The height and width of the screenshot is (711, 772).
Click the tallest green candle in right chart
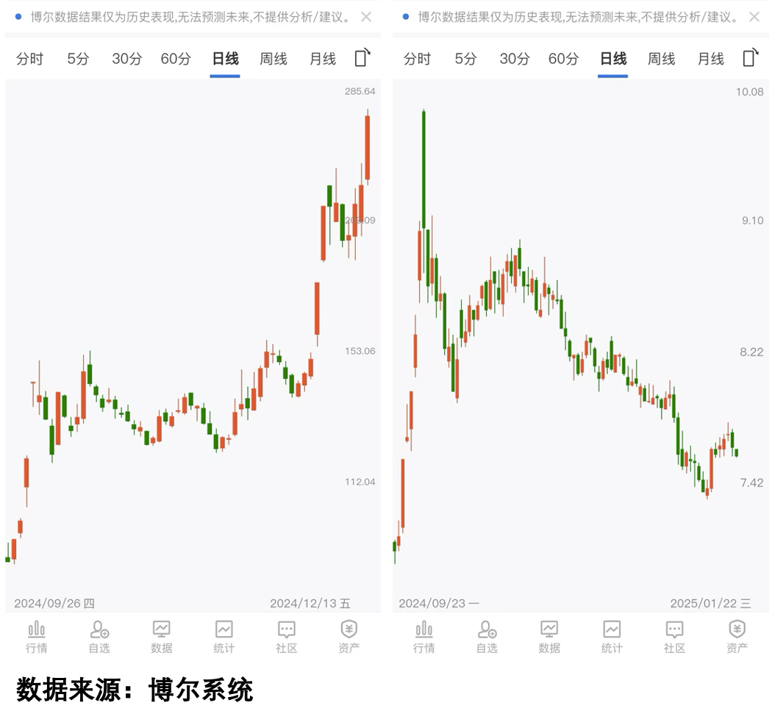(x=424, y=169)
